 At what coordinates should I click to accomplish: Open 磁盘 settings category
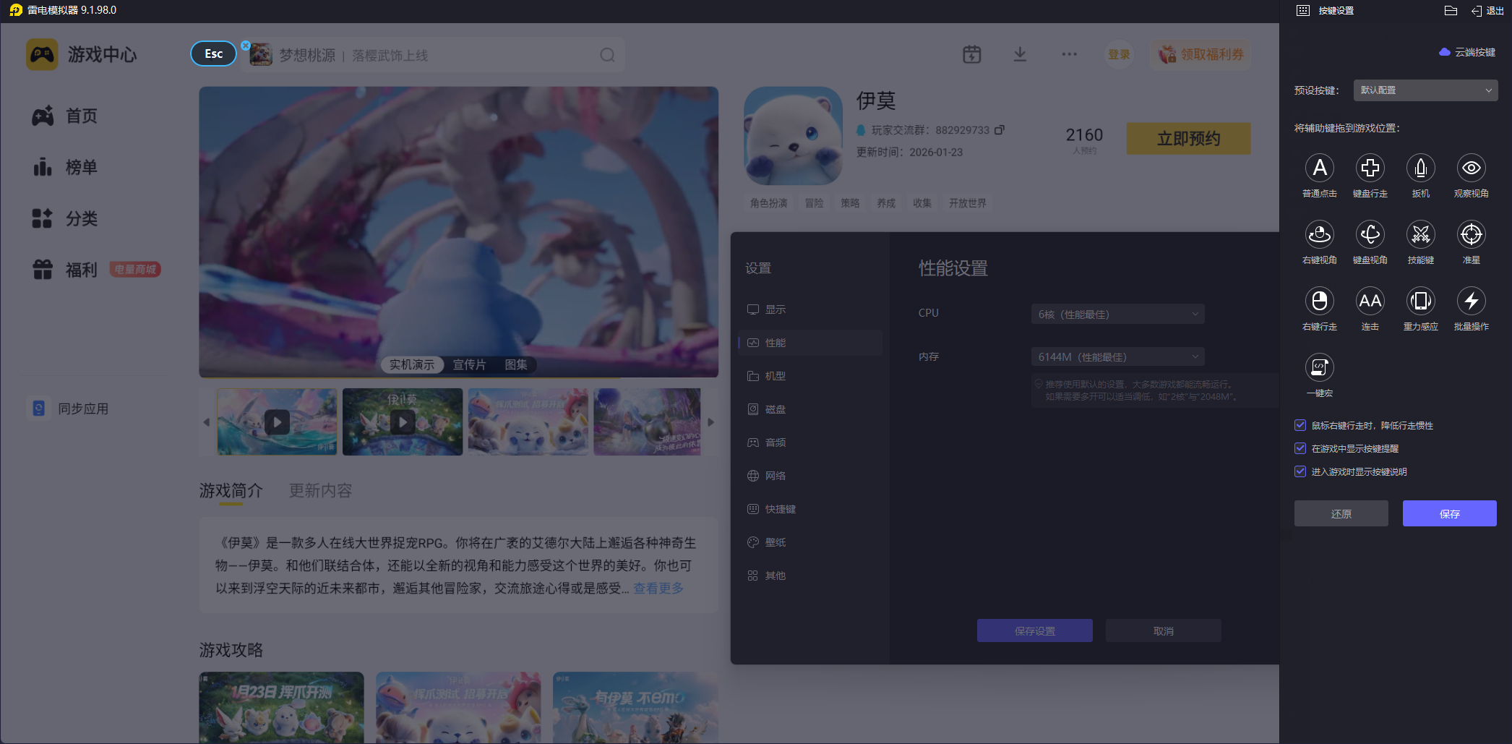(810, 409)
